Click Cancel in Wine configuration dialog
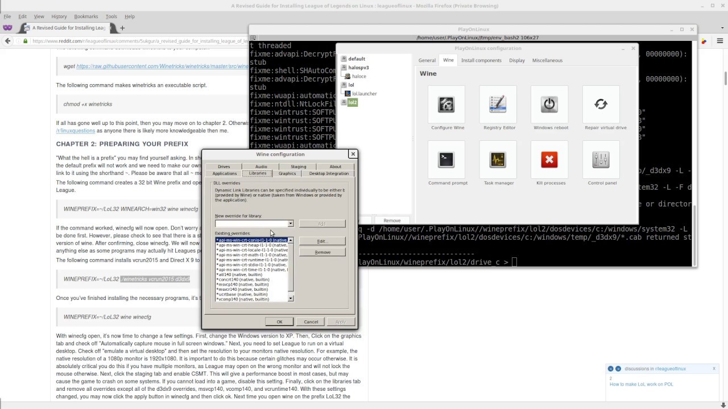The height and width of the screenshot is (409, 728). (311, 322)
